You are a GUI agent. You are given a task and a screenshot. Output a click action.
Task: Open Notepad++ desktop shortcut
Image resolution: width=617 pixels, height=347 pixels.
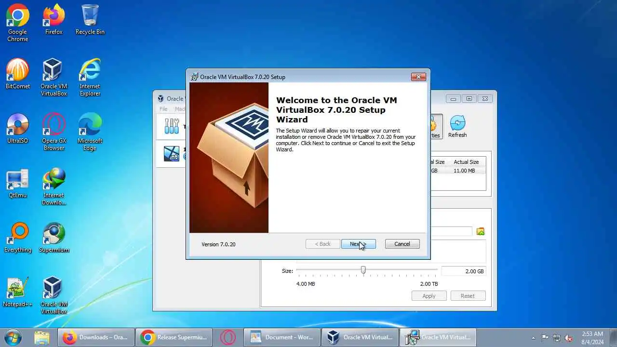17,292
